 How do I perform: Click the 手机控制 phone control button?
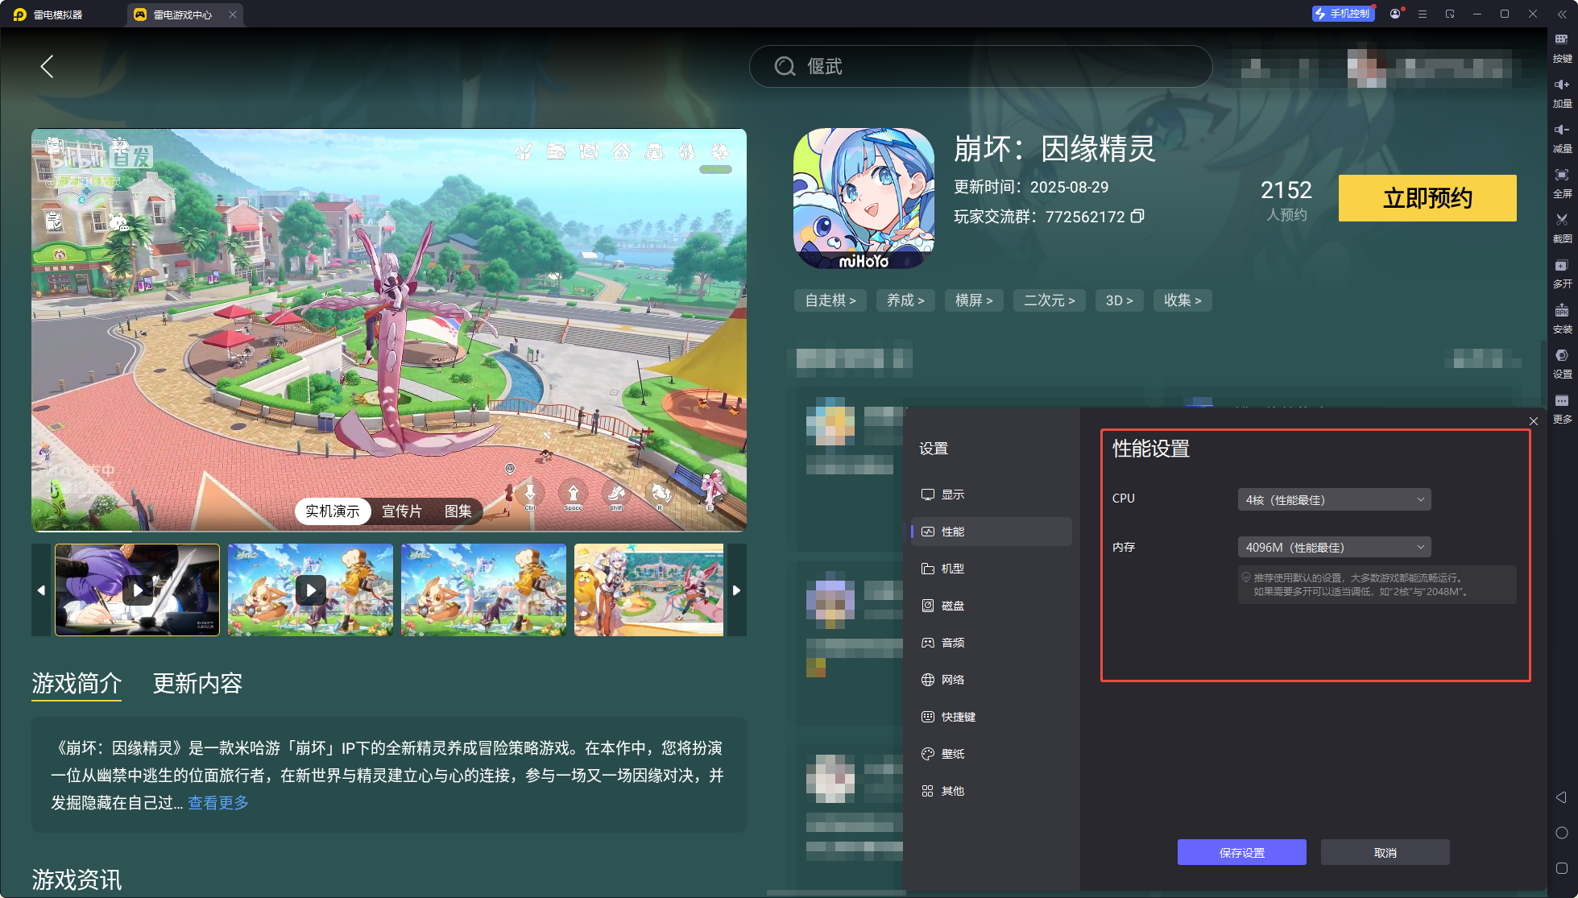tap(1343, 14)
